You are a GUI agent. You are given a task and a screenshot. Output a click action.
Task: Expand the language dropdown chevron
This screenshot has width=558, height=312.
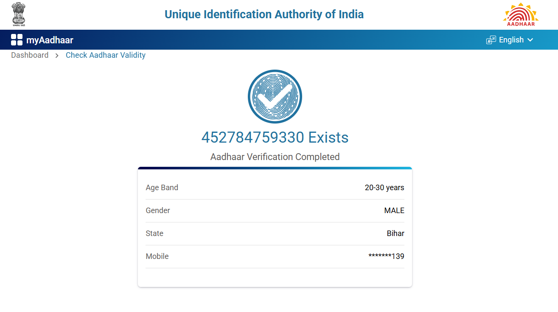point(530,40)
